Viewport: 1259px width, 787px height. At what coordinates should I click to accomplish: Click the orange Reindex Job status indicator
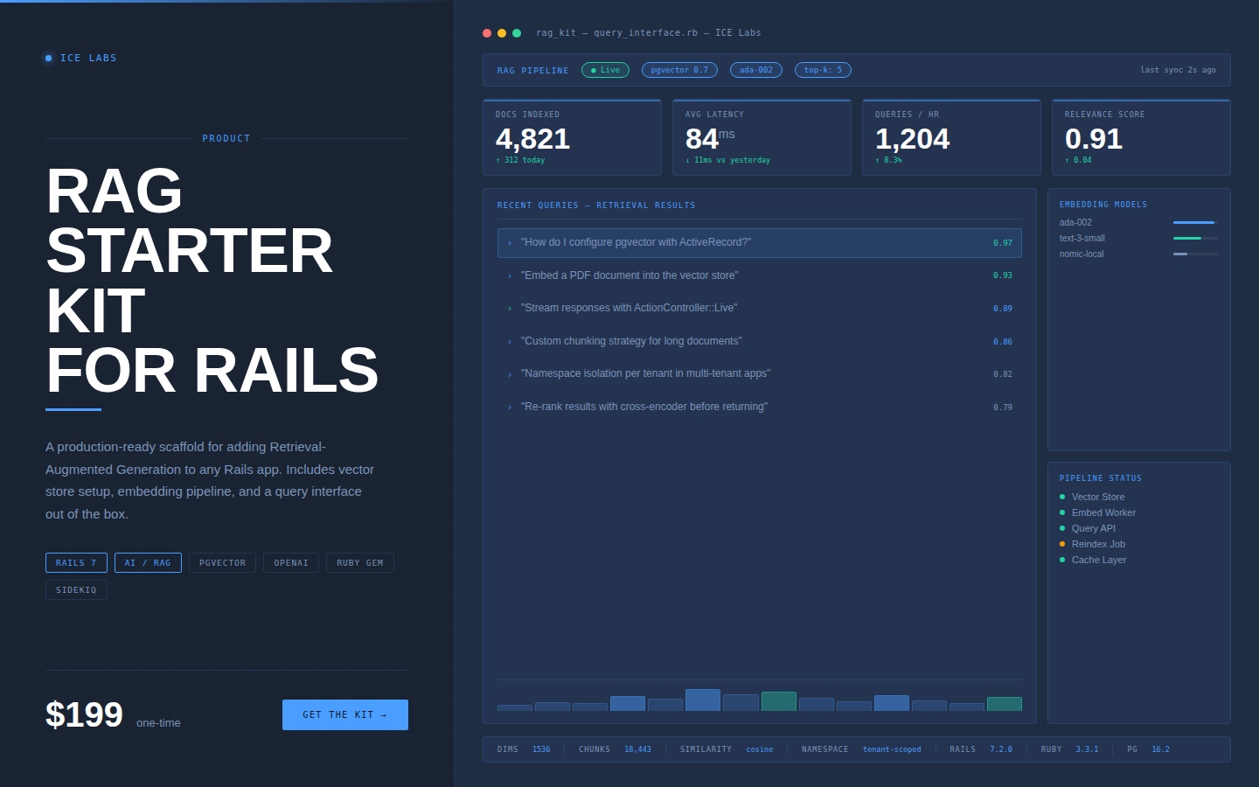[x=1062, y=544]
